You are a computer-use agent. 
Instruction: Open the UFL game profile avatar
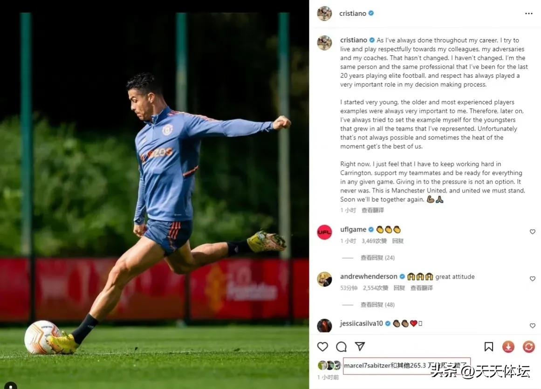(324, 232)
